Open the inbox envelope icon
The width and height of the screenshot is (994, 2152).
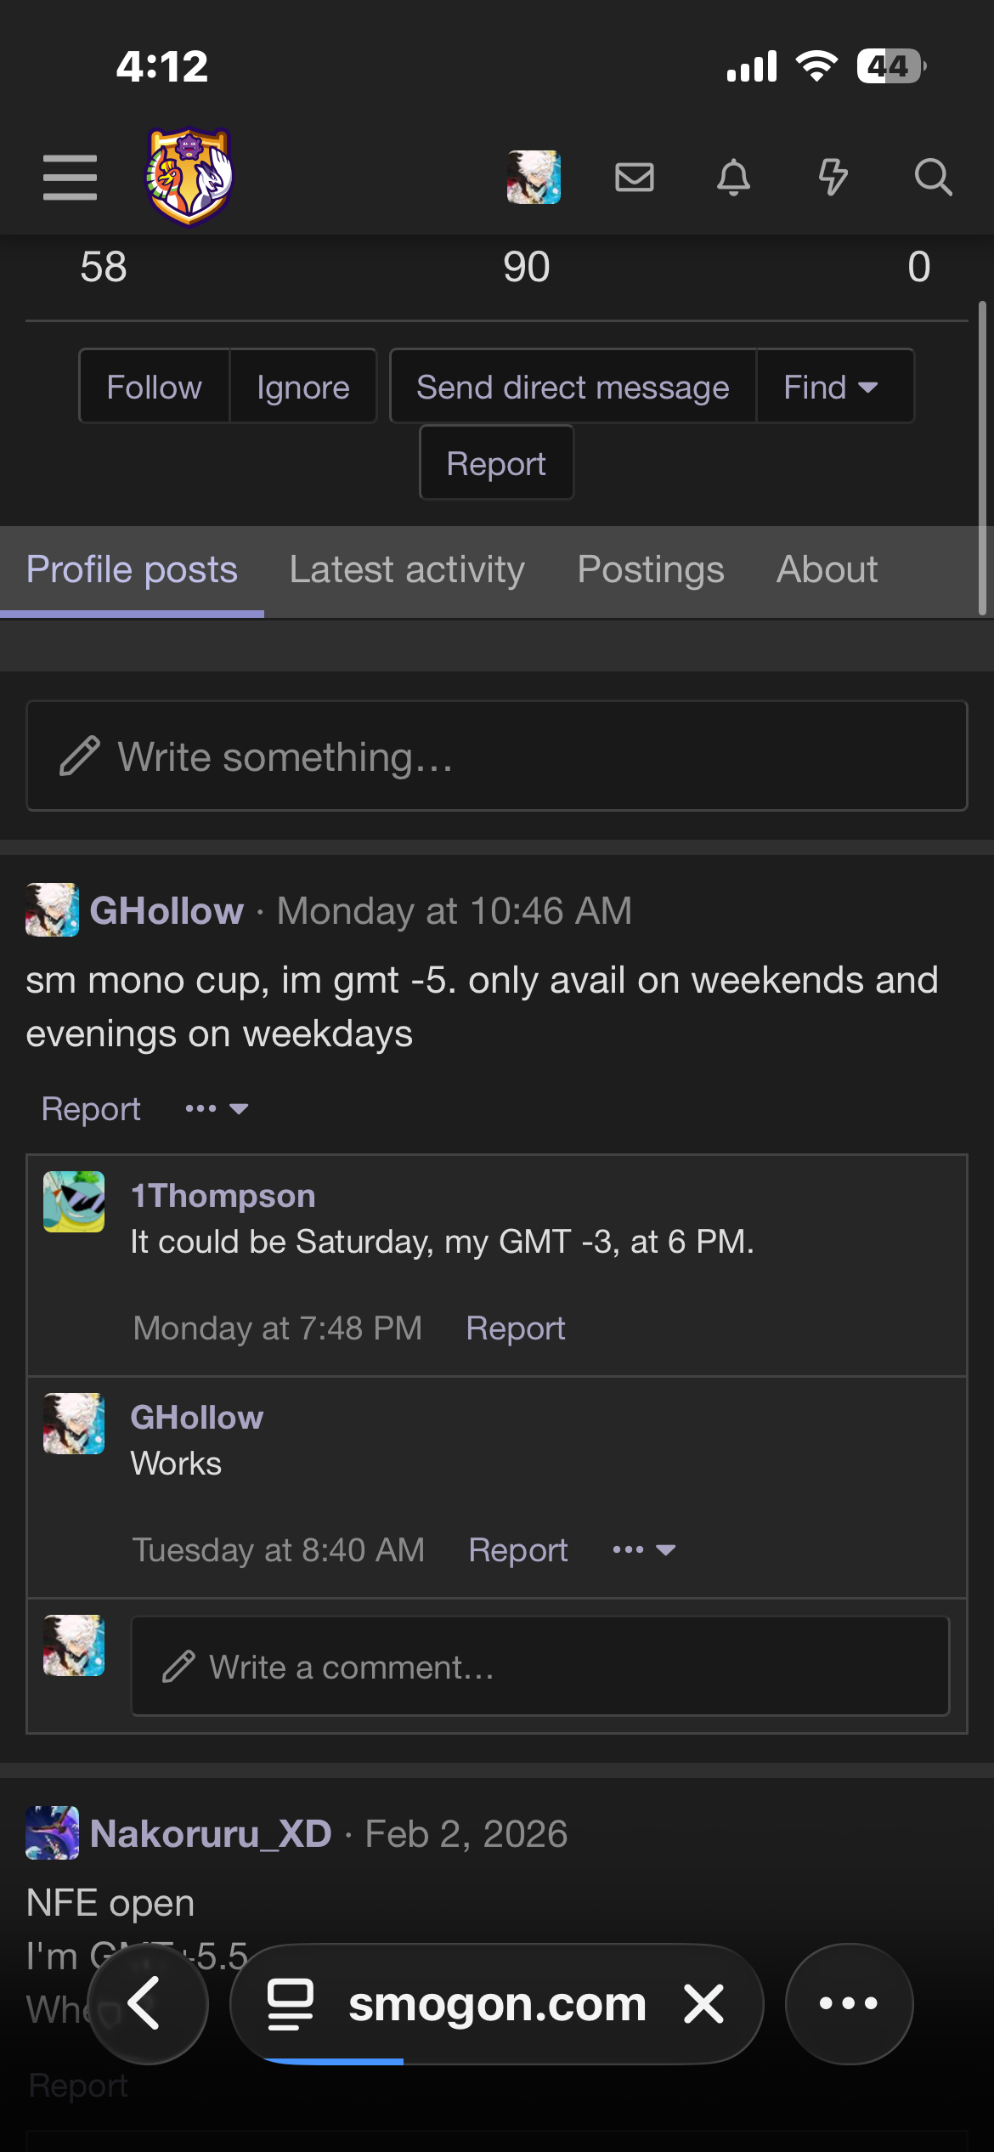634,177
